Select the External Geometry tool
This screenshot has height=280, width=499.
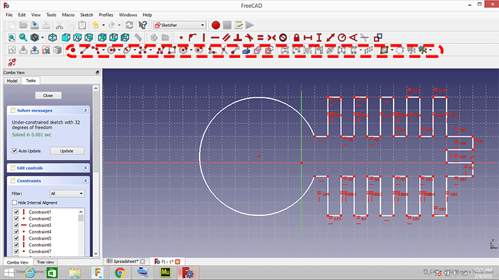click(x=246, y=50)
